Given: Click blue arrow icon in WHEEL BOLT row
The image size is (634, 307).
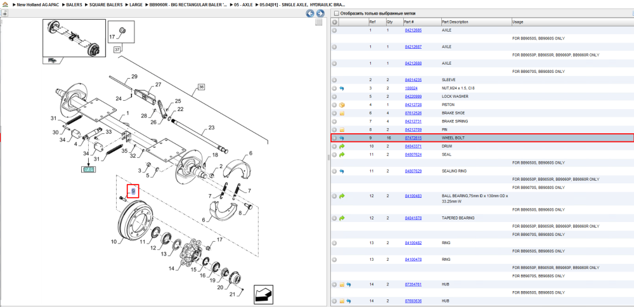Looking at the screenshot, I should coord(342,138).
